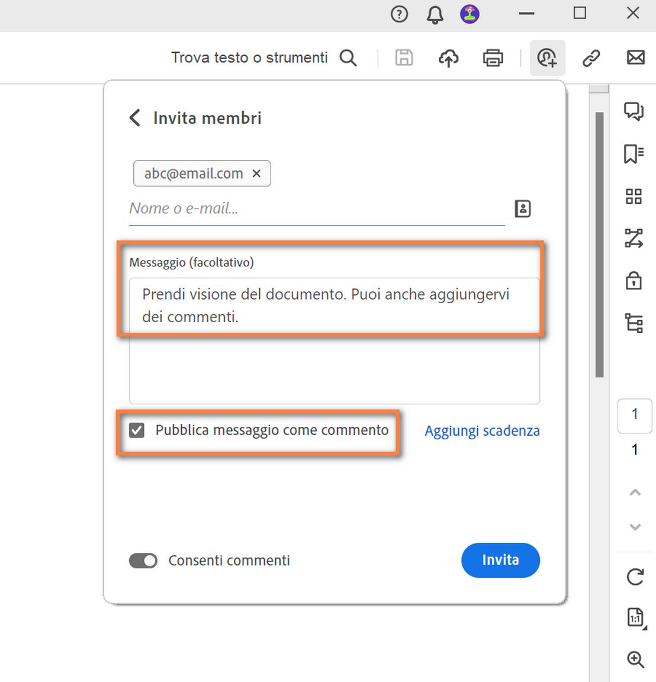Get a shareable link to the document
Image resolution: width=656 pixels, height=682 pixels.
pyautogui.click(x=591, y=57)
